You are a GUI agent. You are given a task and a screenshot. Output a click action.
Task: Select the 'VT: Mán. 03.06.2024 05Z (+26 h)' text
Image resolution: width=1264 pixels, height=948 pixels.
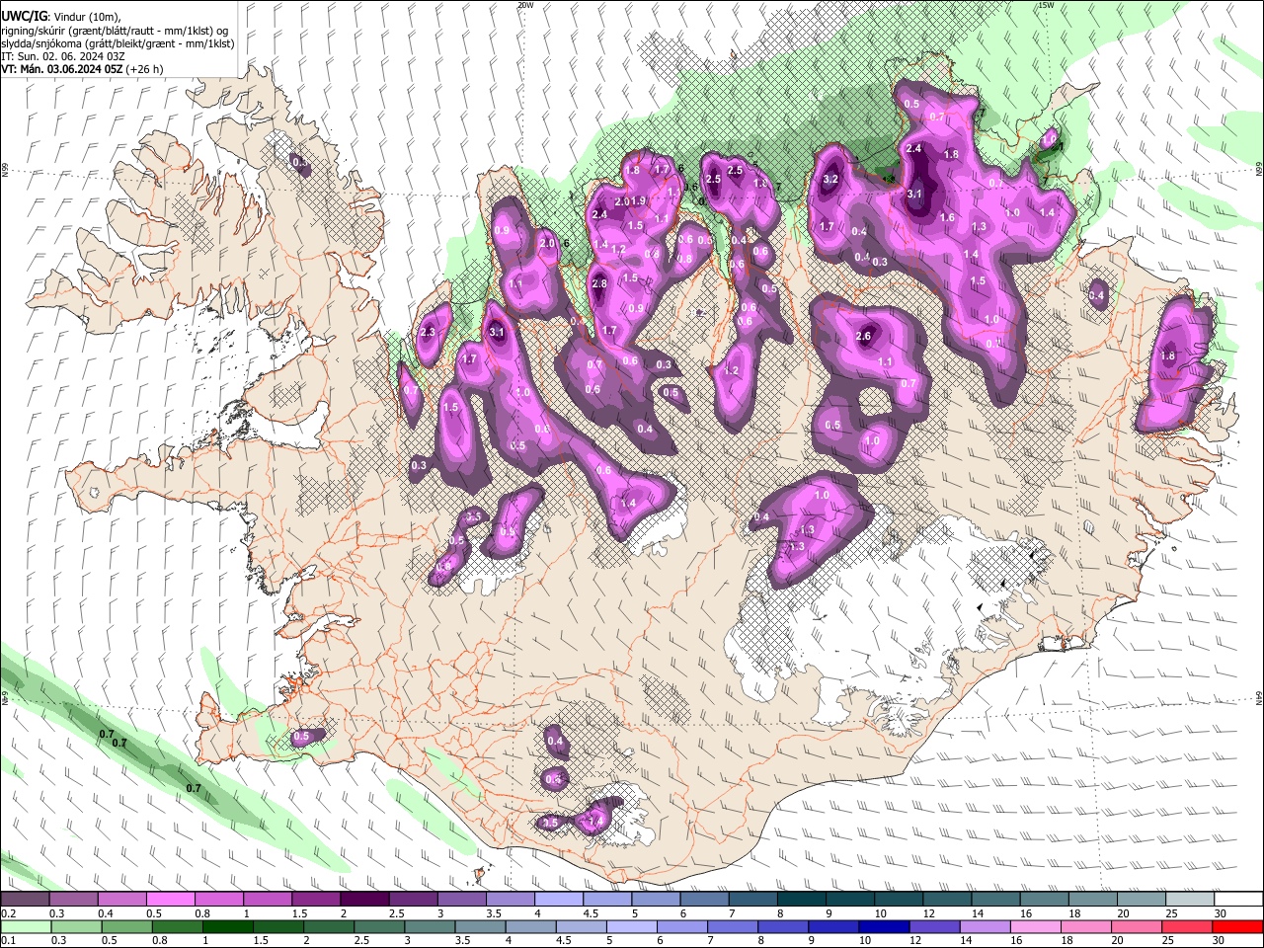pyautogui.click(x=82, y=69)
